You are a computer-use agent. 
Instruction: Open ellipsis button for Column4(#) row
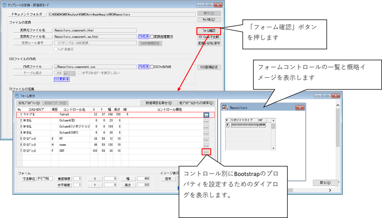click(206, 121)
